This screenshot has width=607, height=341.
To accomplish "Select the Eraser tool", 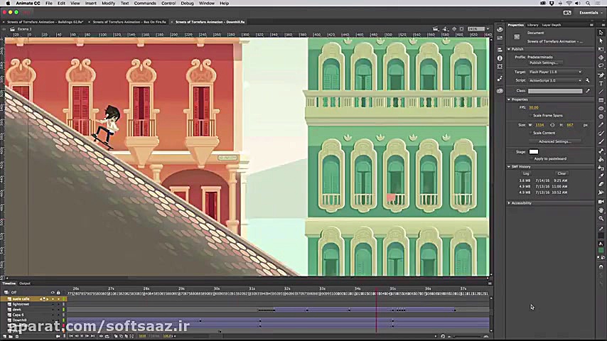I will coord(601,184).
